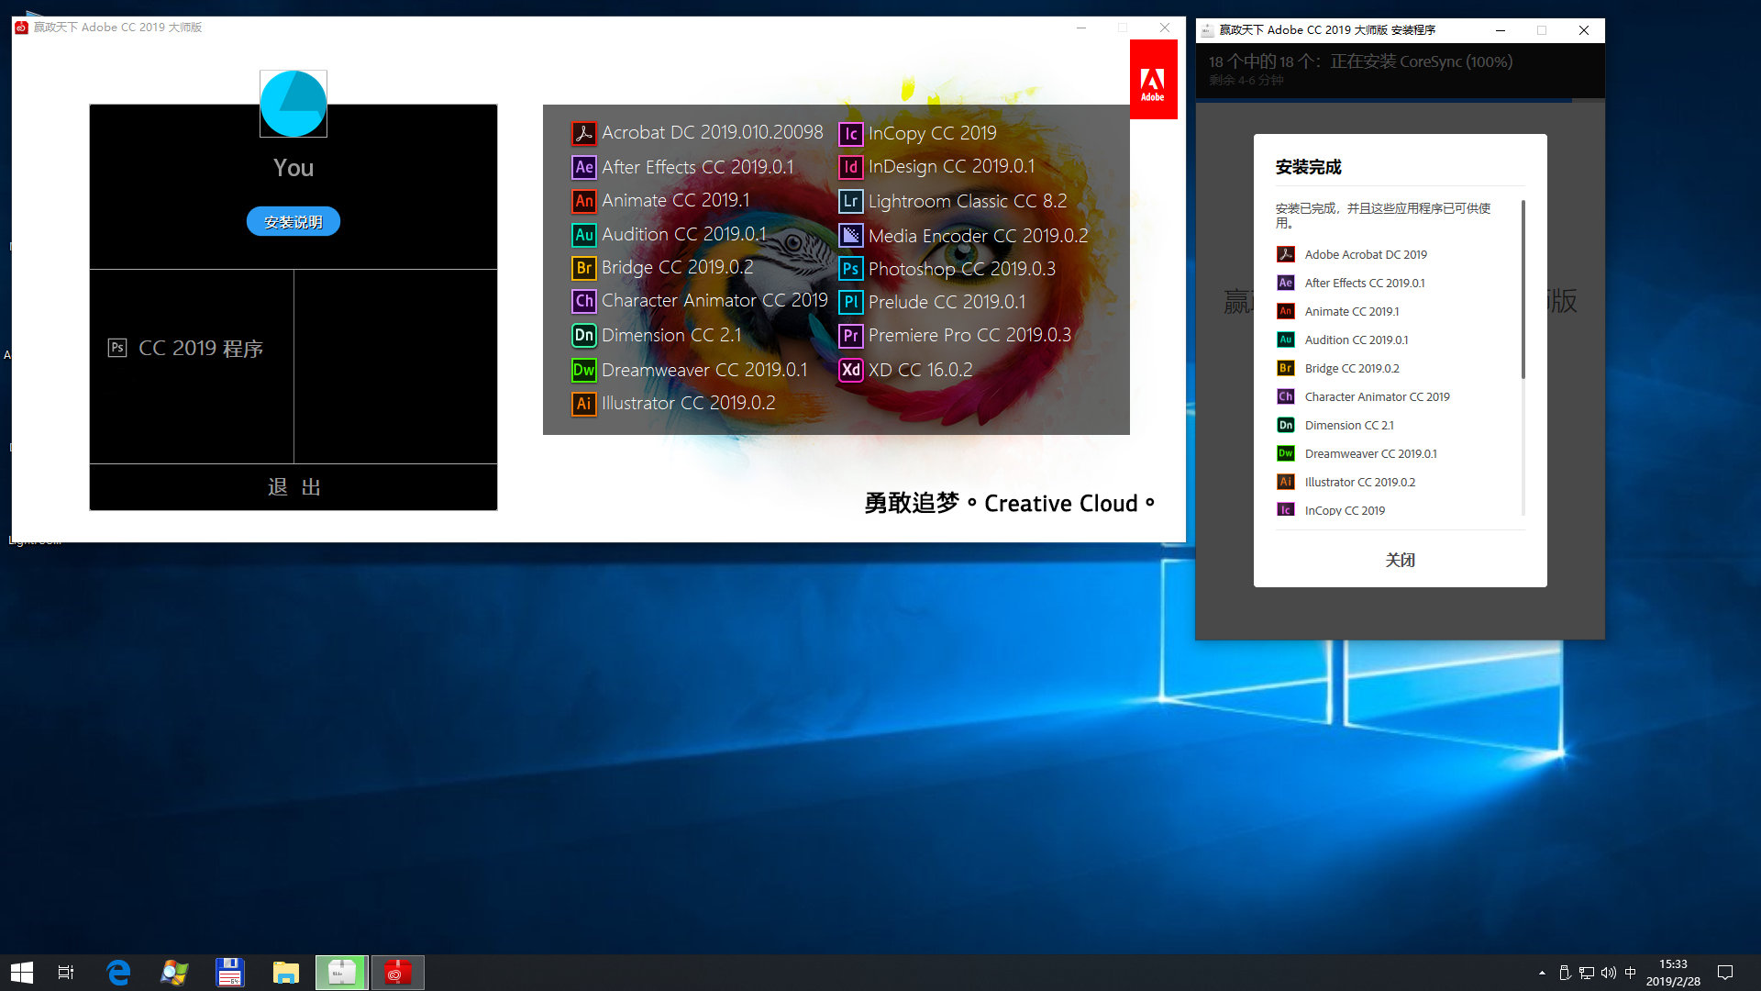The width and height of the screenshot is (1761, 991).
Task: Select 'Dimension CC 2.1' text in dialog
Action: tap(1349, 425)
